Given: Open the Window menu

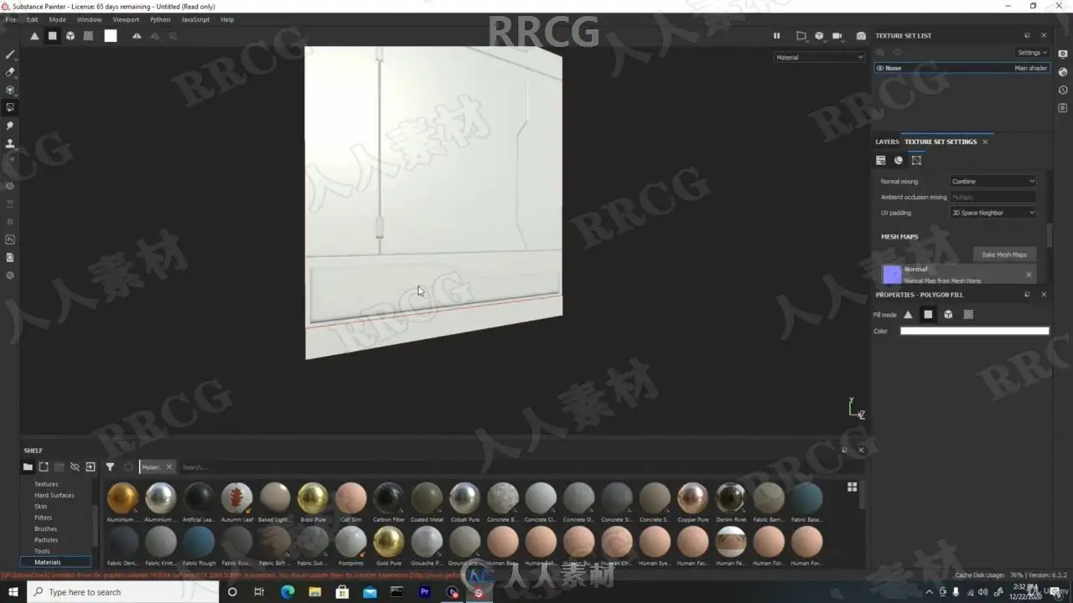Looking at the screenshot, I should pos(89,19).
